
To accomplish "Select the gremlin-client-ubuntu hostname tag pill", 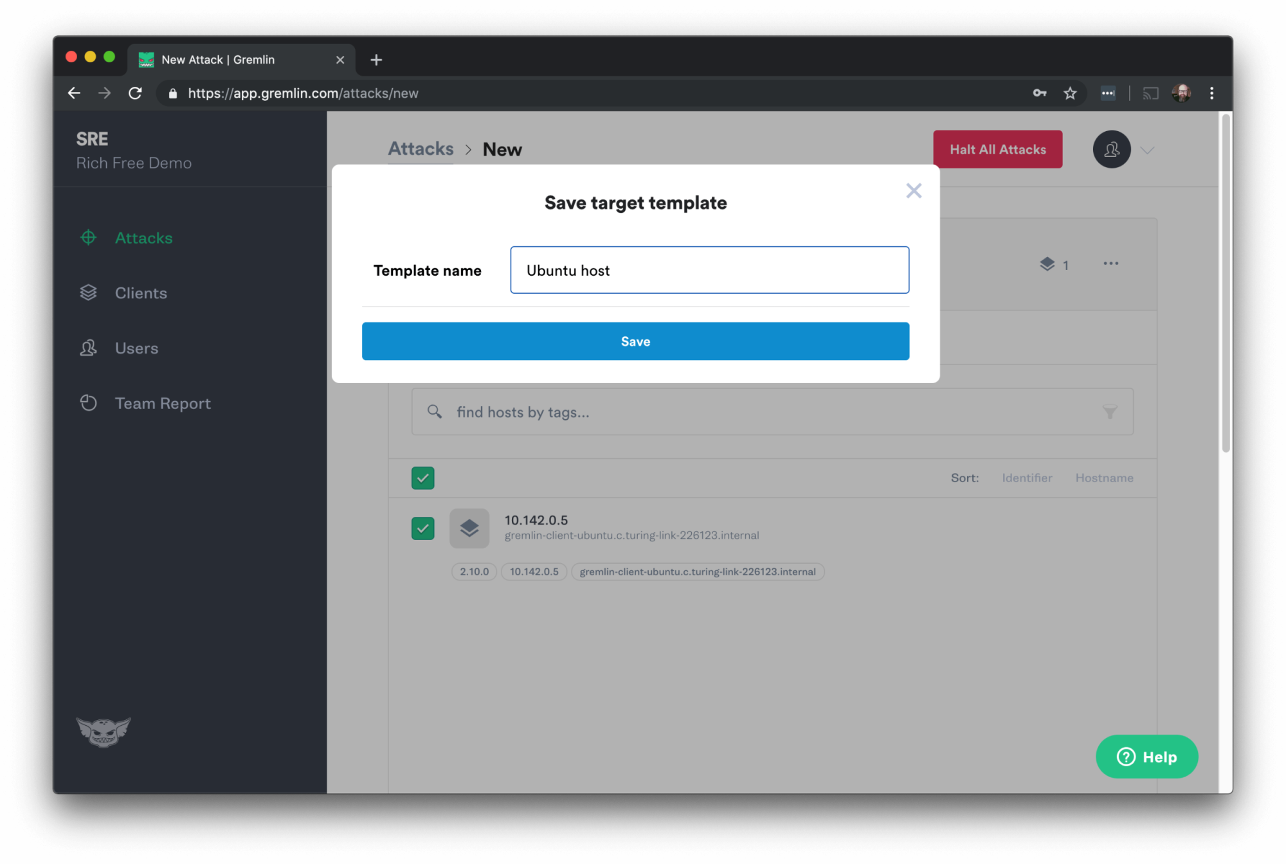I will click(x=698, y=571).
